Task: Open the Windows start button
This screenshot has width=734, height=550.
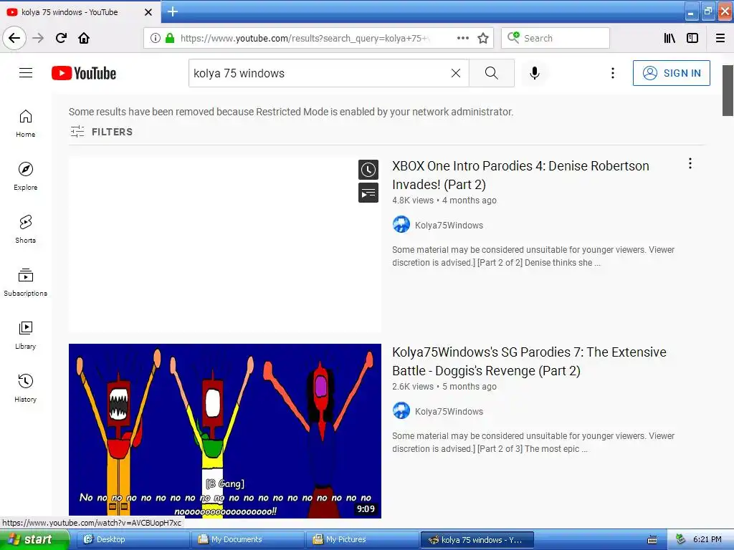Action: [34, 539]
